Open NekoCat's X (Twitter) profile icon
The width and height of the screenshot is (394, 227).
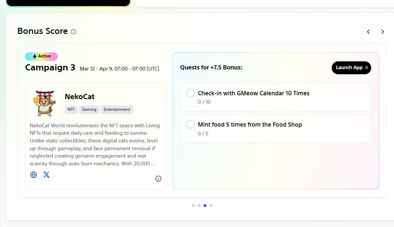point(47,175)
